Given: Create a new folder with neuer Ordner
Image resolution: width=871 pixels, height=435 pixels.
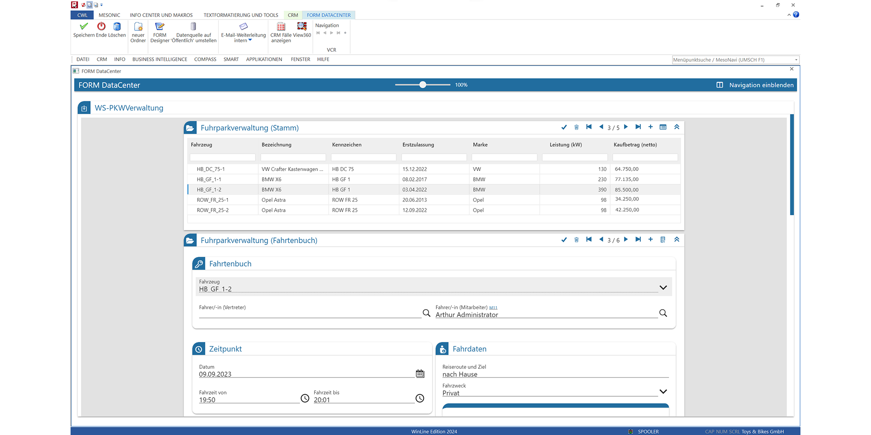Looking at the screenshot, I should pos(138,33).
